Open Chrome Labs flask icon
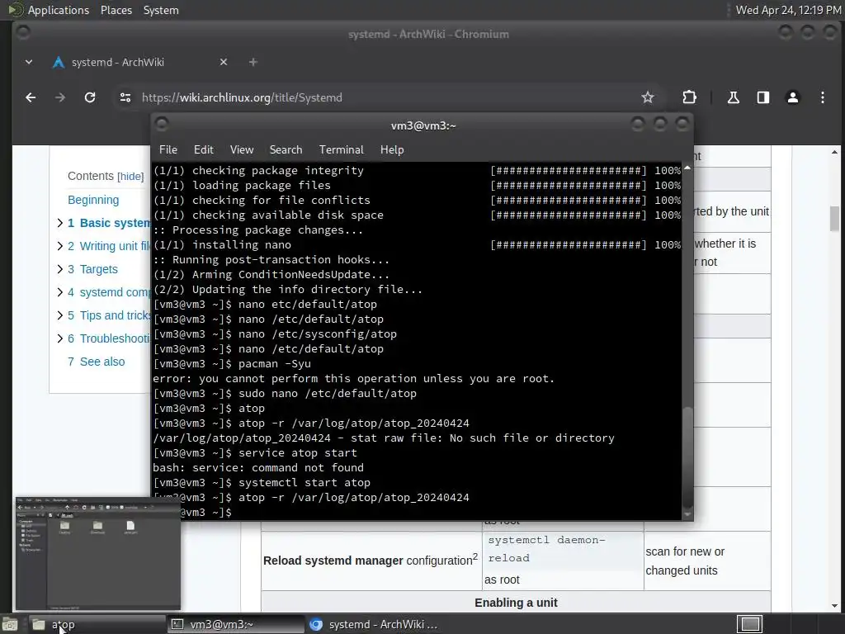 (x=734, y=97)
